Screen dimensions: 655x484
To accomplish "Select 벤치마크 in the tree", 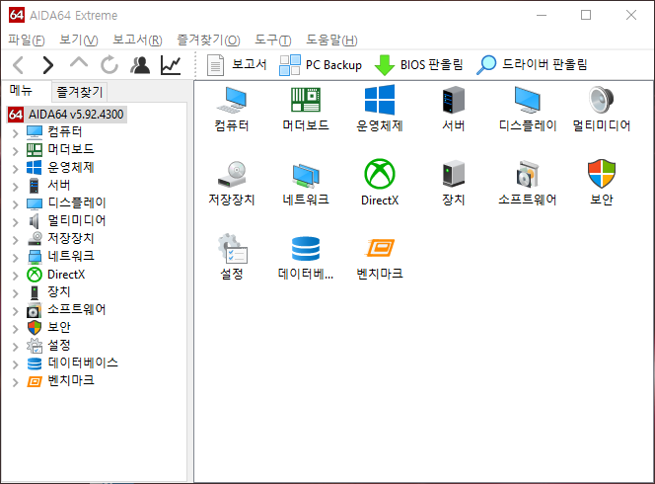I will 71,380.
